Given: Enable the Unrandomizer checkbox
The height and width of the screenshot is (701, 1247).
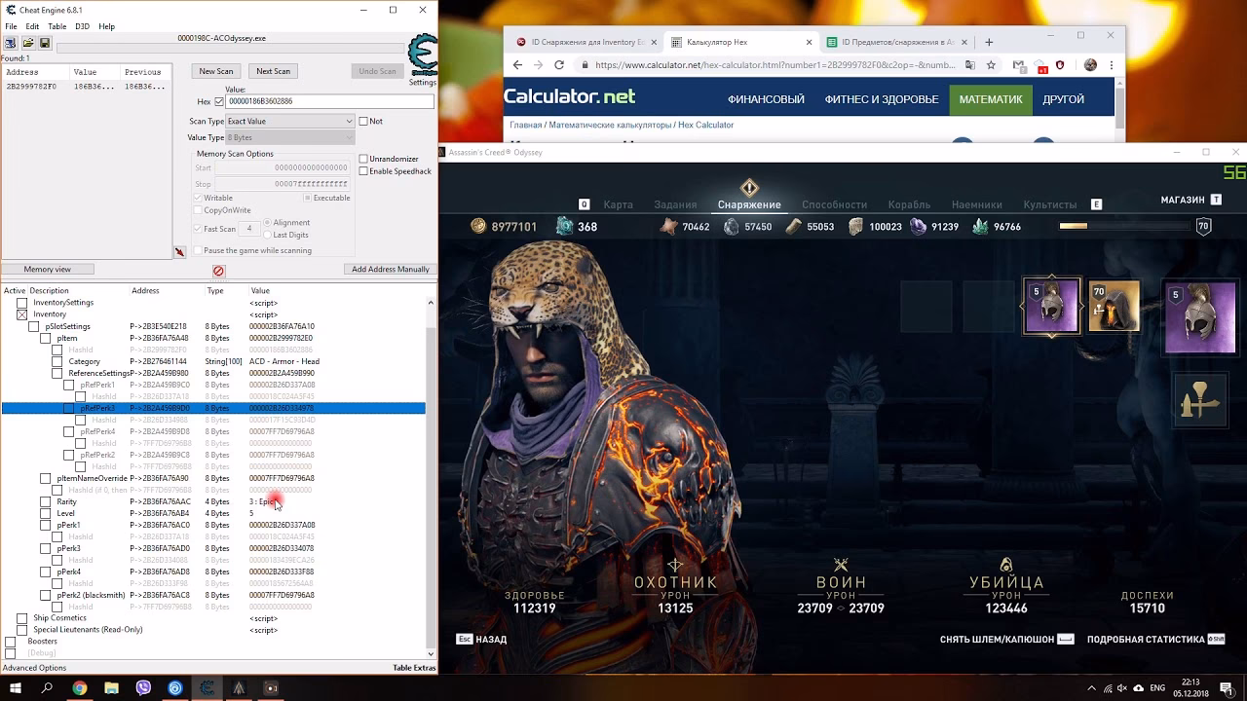Looking at the screenshot, I should 363,159.
